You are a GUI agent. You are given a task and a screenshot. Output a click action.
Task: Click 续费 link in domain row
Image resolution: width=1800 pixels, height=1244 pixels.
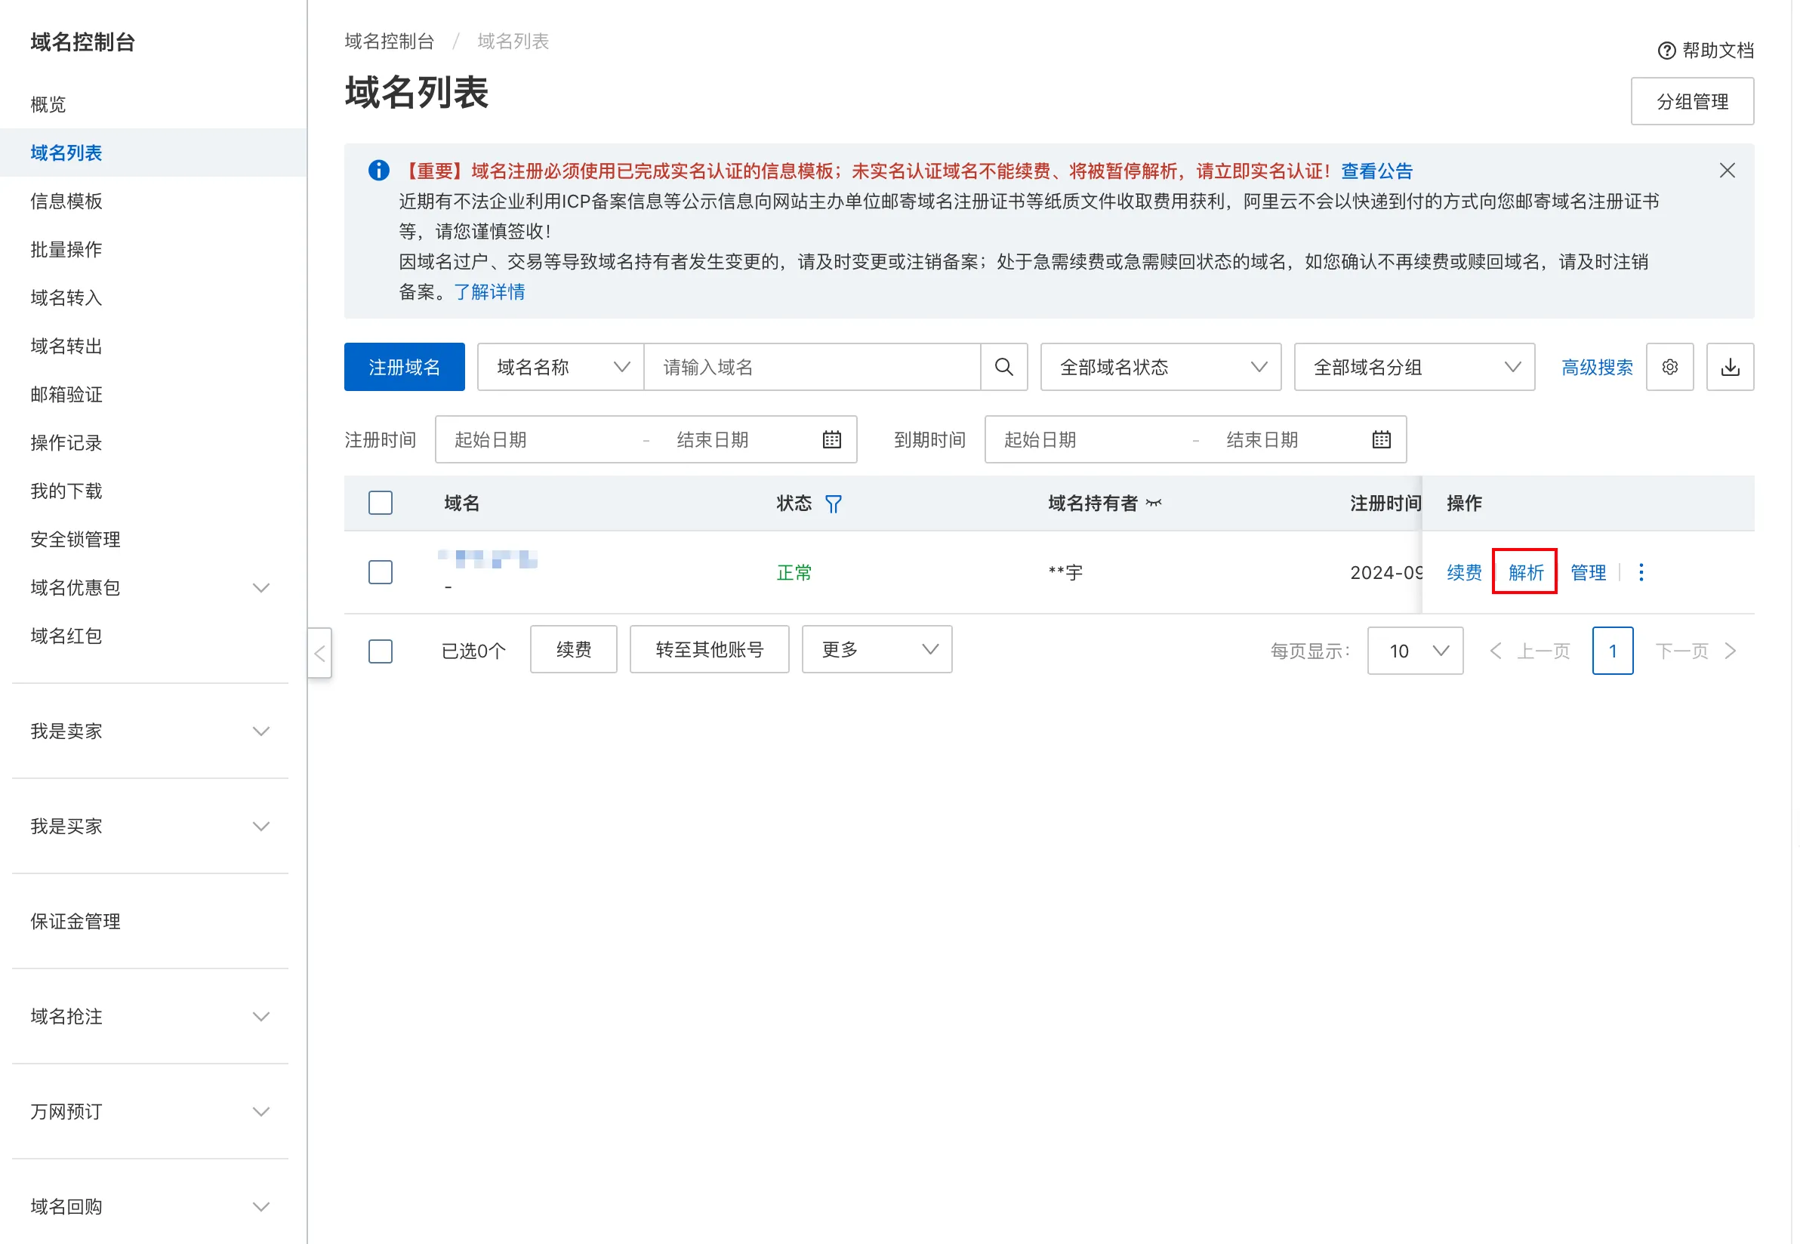(x=1464, y=572)
